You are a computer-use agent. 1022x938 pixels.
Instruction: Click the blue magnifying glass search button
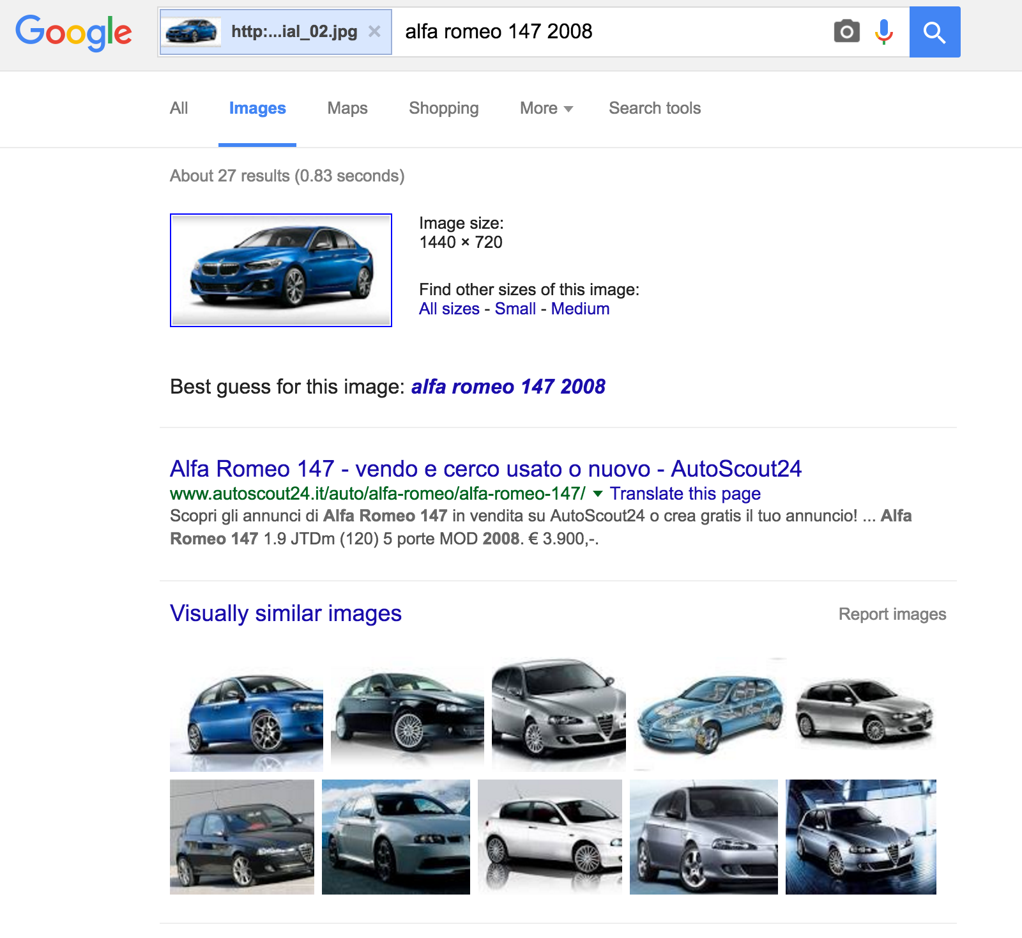(934, 32)
